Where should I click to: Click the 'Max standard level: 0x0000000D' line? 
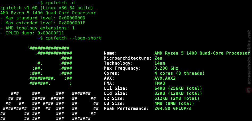pyautogui.click(x=43, y=18)
